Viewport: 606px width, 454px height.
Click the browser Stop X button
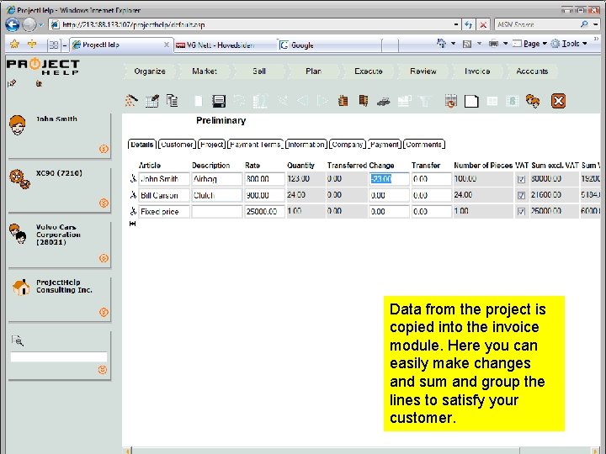pyautogui.click(x=483, y=24)
